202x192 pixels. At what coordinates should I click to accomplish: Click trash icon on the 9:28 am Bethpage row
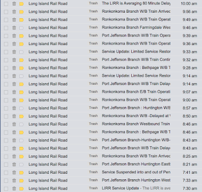click(x=14, y=68)
